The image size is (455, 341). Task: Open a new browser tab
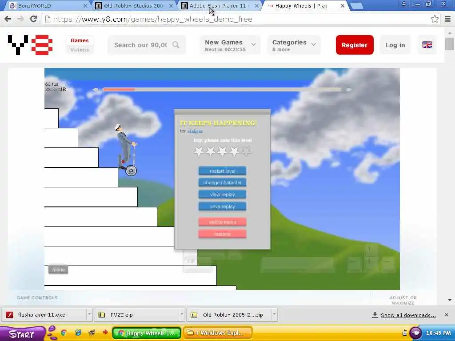click(x=356, y=6)
